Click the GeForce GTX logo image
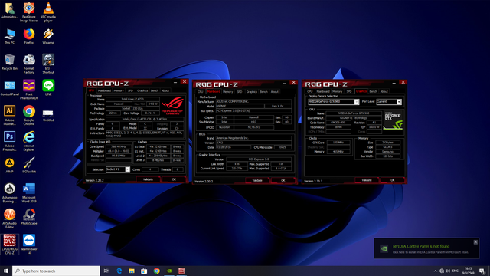 point(393,120)
